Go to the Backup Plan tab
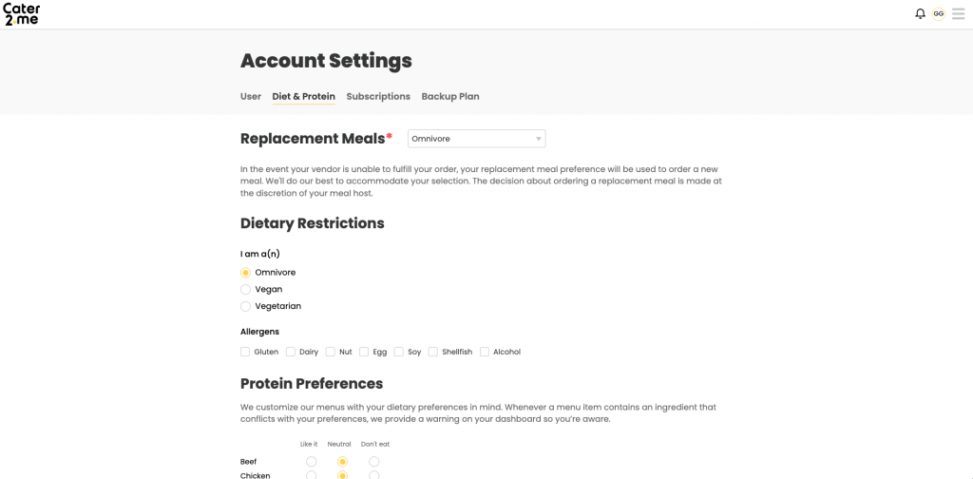Image resolution: width=973 pixels, height=479 pixels. [x=449, y=97]
